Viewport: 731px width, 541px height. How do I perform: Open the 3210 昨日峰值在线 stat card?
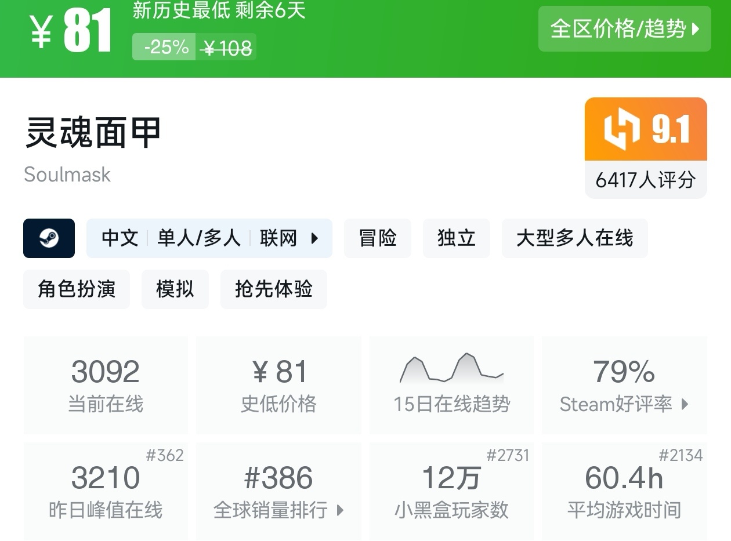tap(106, 491)
